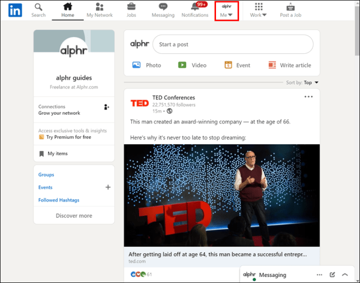Click the Discover more button

pyautogui.click(x=74, y=216)
